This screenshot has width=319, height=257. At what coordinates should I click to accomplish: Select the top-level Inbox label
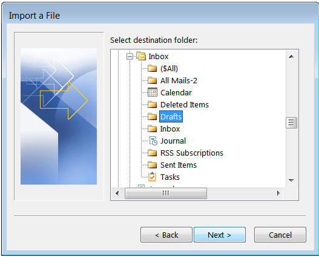click(159, 56)
